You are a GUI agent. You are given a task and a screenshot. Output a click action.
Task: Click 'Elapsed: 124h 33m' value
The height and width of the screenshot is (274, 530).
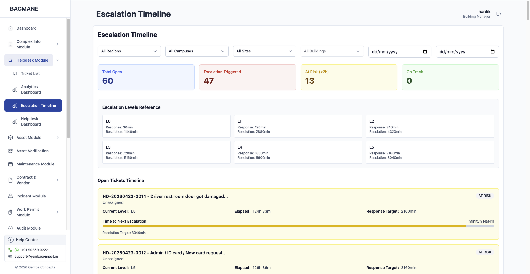click(x=252, y=211)
